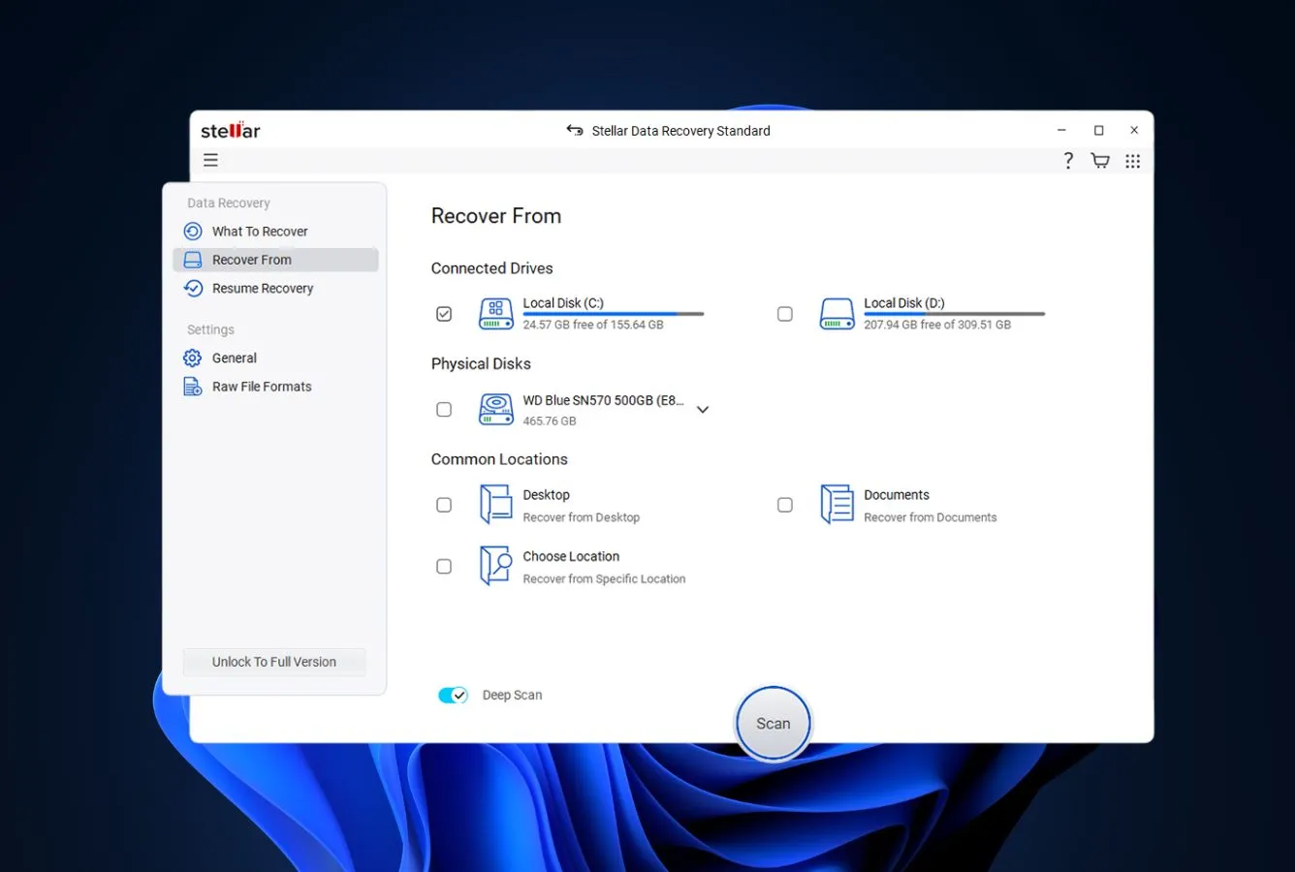This screenshot has width=1295, height=872.
Task: Click the 207.94 GB free of 309.51 GB text
Action: [x=937, y=325]
